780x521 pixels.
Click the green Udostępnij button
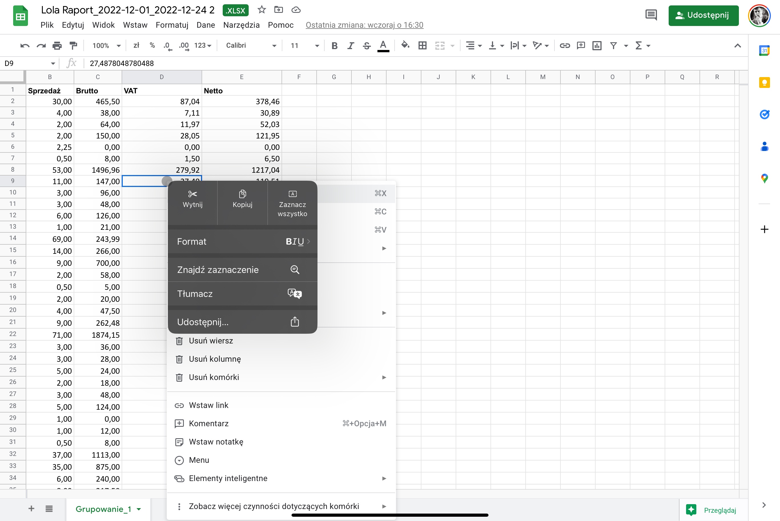point(703,15)
